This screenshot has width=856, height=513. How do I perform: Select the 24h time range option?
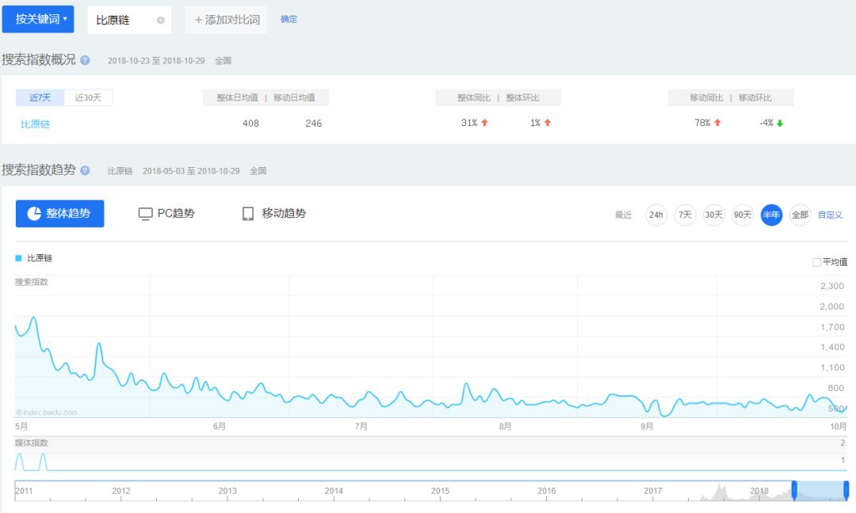pos(656,215)
